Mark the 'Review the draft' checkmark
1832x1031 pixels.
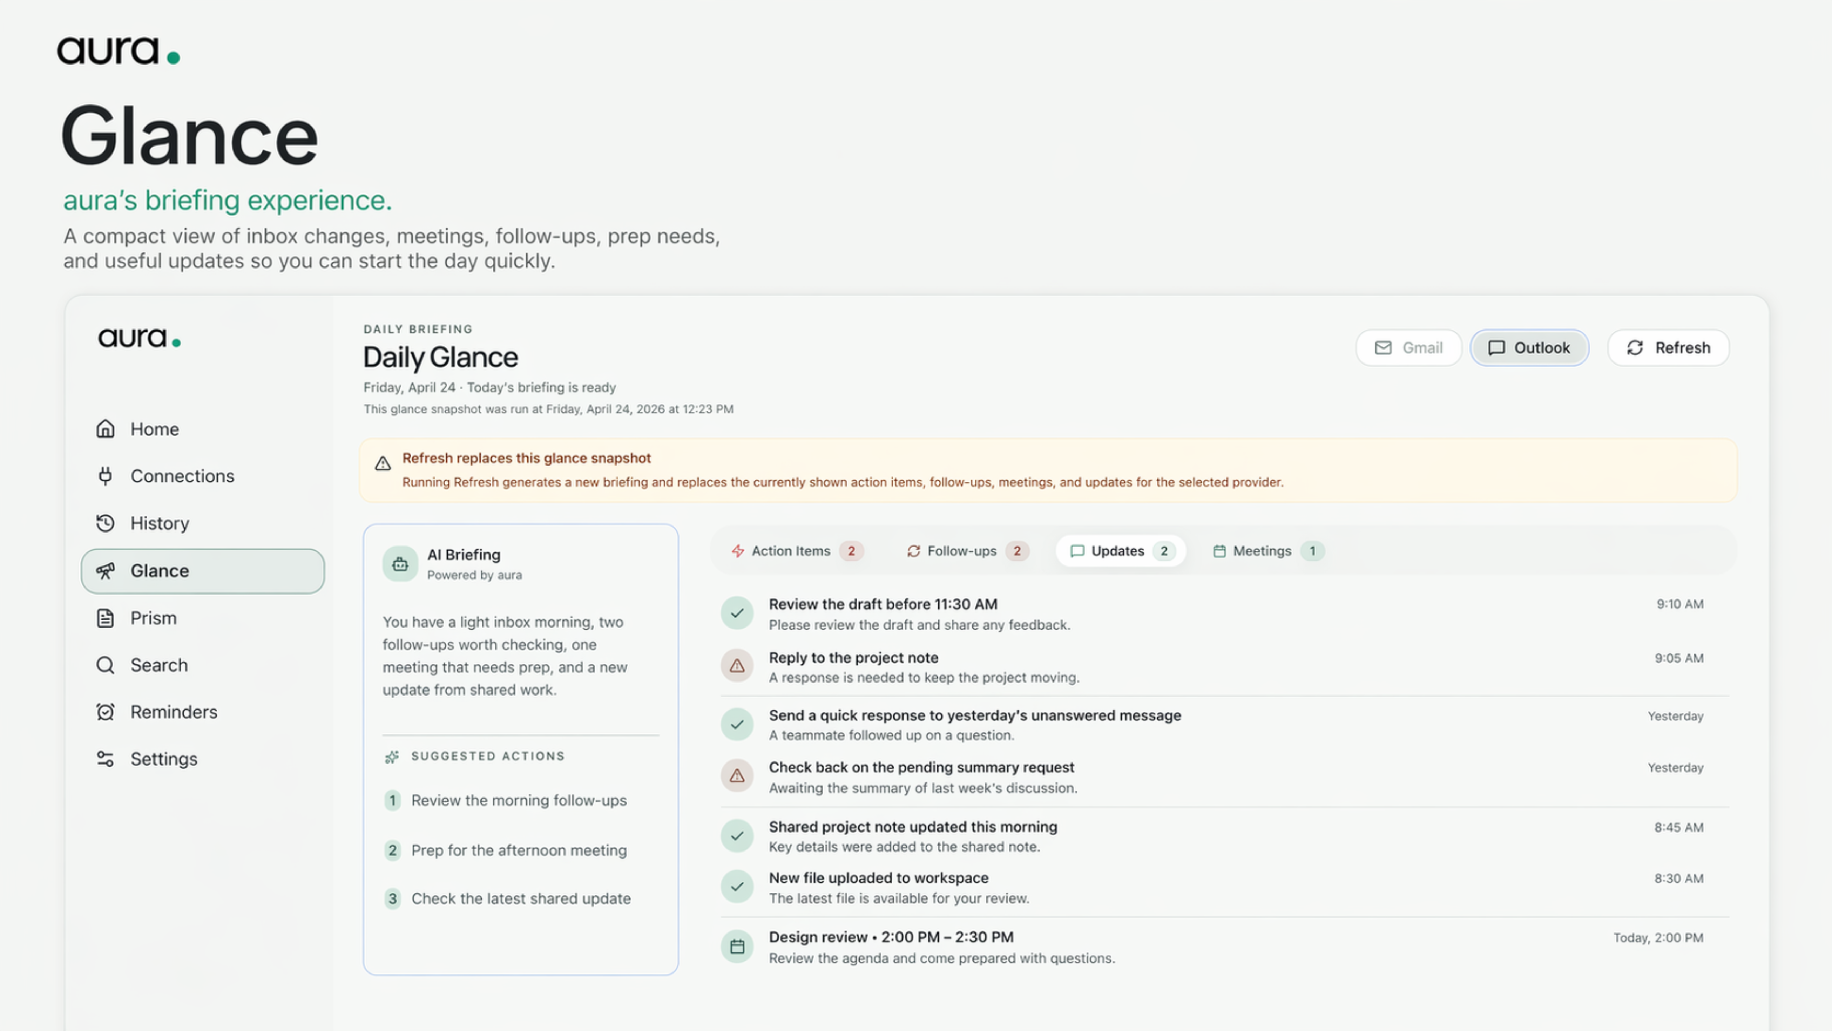(x=737, y=613)
